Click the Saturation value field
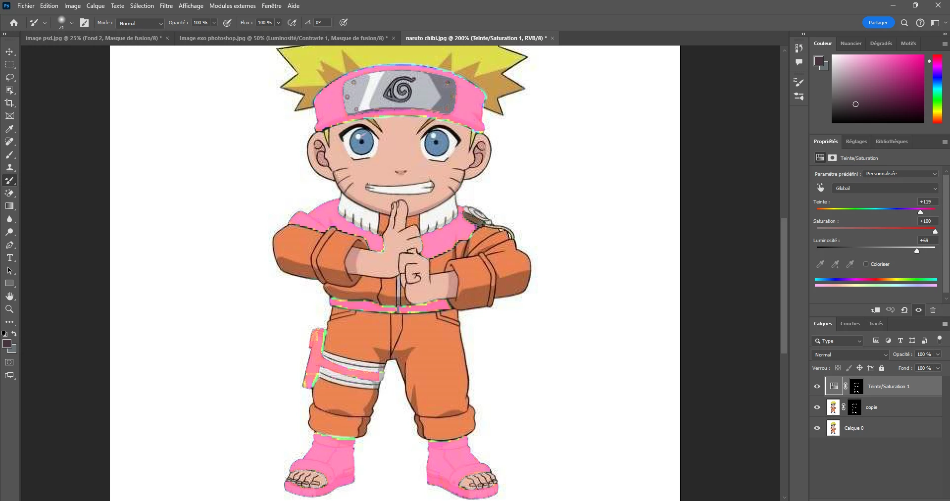 pos(928,221)
